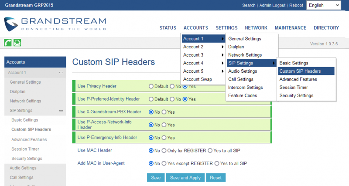Viewport: 349px width, 186px height.
Task: Open Advanced Features in the sidebar
Action: 29,139
